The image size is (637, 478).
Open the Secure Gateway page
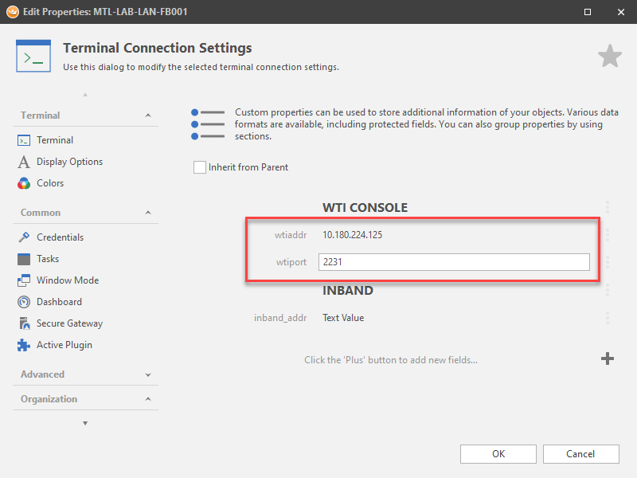69,323
